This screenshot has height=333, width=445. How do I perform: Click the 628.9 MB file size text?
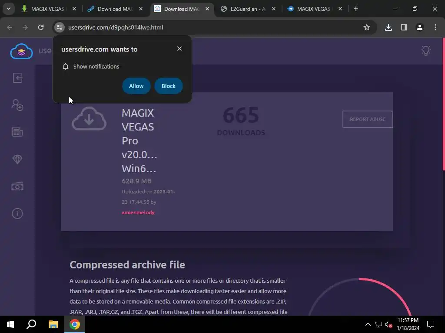tap(136, 181)
